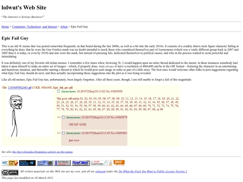Click the Java badge
The height and width of the screenshot is (182, 243).
(117, 163)
